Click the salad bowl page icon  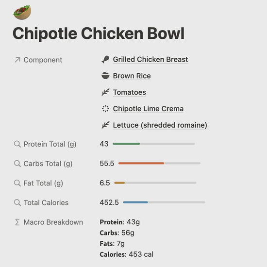[x=22, y=13]
